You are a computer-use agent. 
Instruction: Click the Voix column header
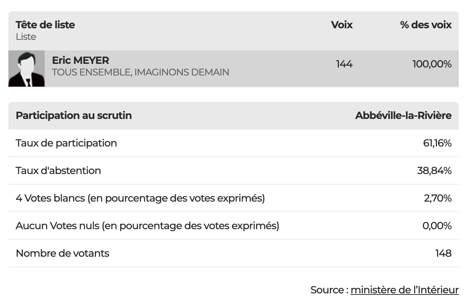coord(341,25)
